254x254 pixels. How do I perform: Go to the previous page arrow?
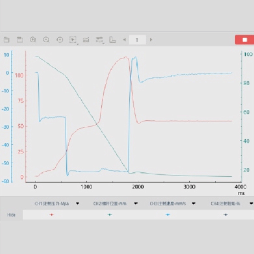[x=124, y=40]
